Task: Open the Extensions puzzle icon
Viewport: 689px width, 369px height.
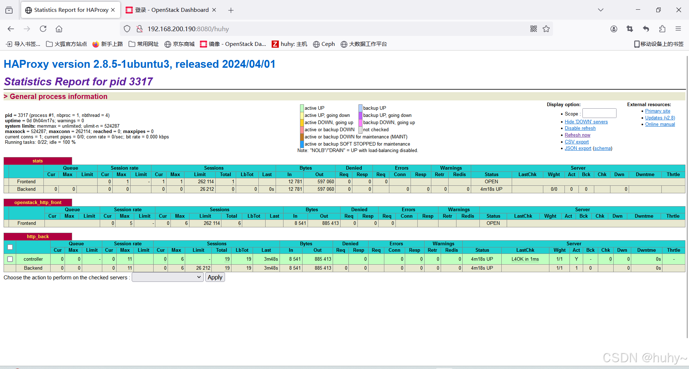Action: (x=662, y=29)
